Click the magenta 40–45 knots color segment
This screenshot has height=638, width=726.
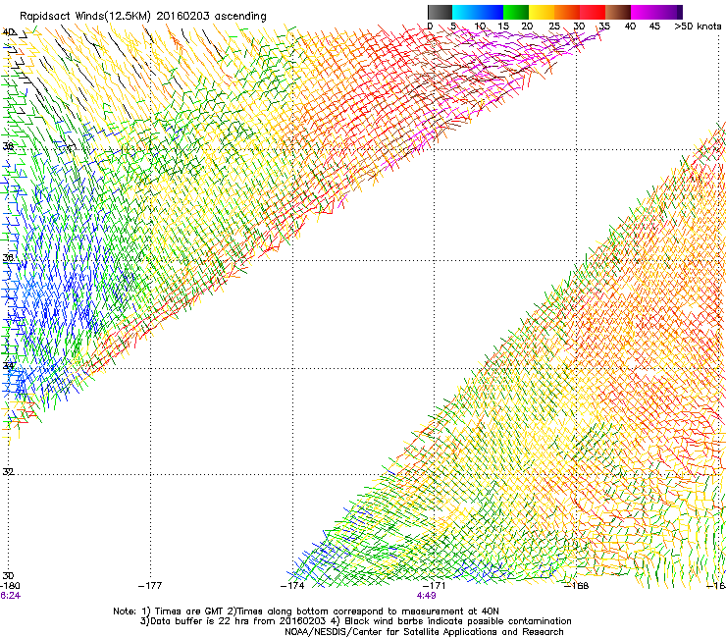click(644, 12)
